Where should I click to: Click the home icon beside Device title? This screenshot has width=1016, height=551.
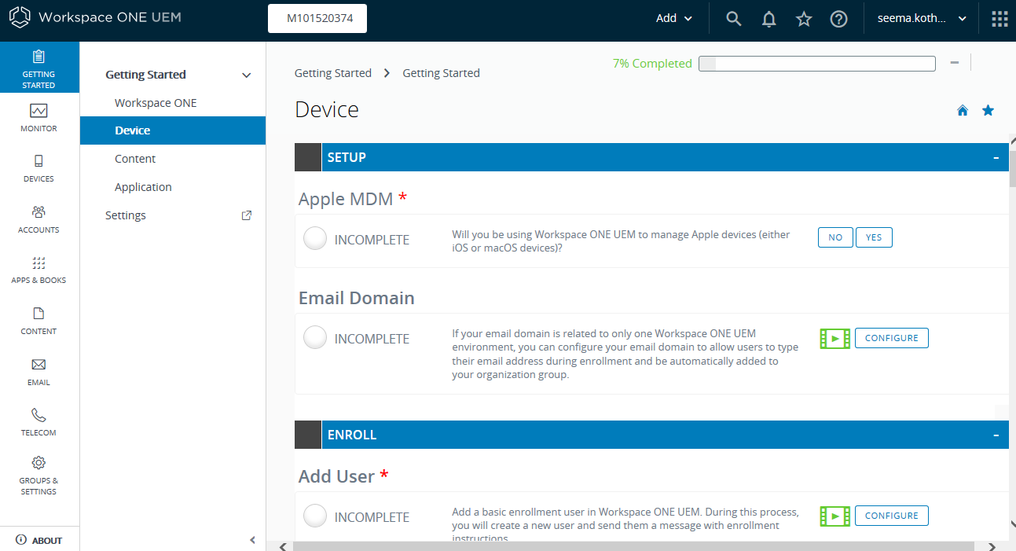963,111
